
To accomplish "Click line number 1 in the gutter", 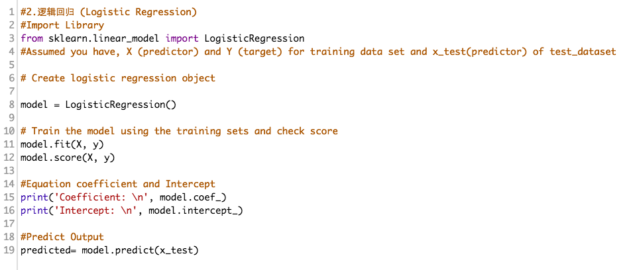I will click(12, 12).
